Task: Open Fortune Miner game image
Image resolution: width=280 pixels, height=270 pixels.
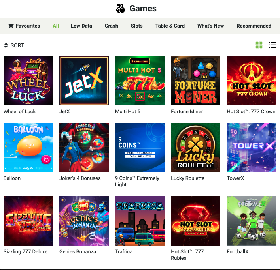Action: coord(195,81)
